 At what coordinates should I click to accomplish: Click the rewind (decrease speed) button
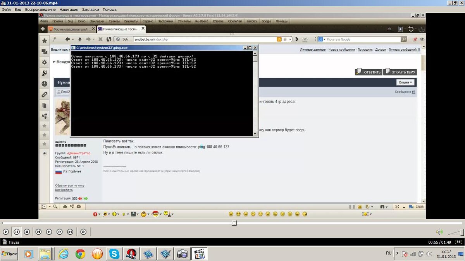click(x=49, y=232)
